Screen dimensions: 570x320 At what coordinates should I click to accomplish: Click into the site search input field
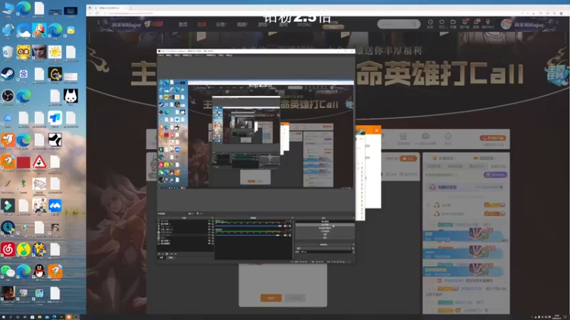point(396,24)
